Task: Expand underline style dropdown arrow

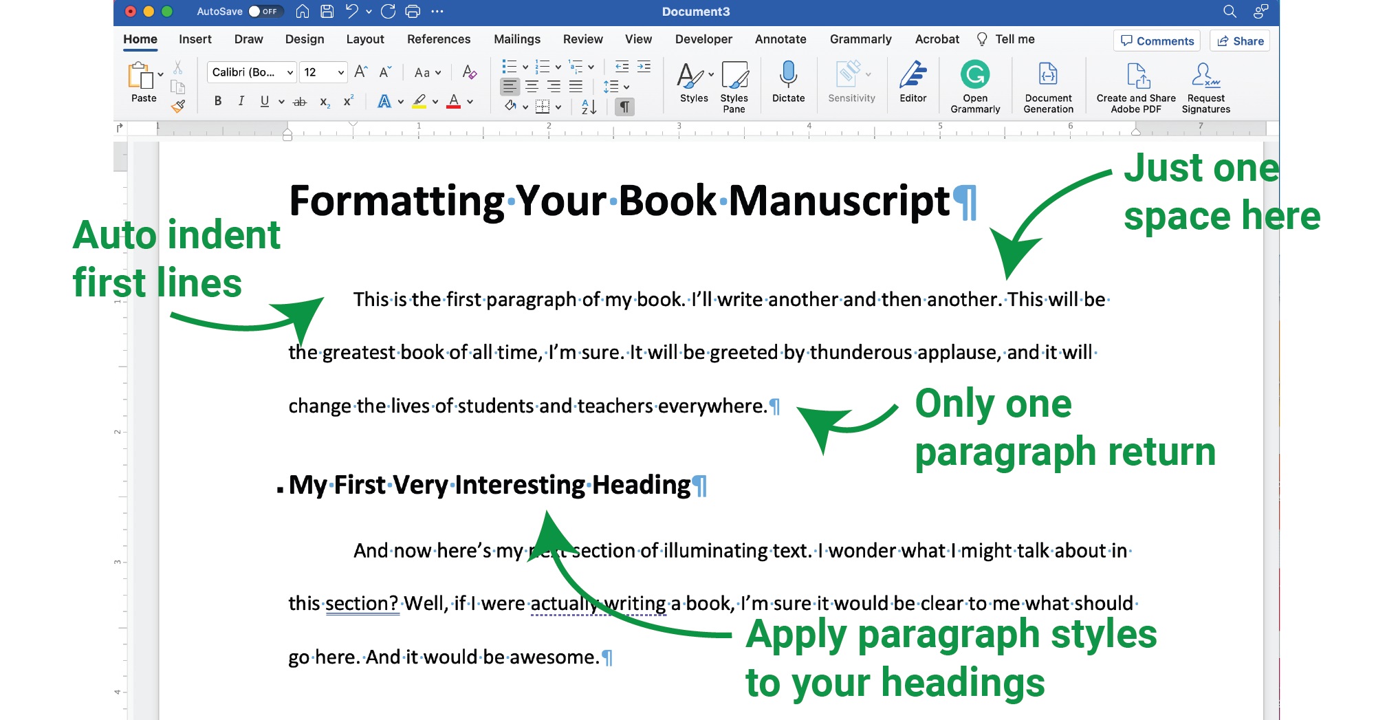Action: [281, 102]
